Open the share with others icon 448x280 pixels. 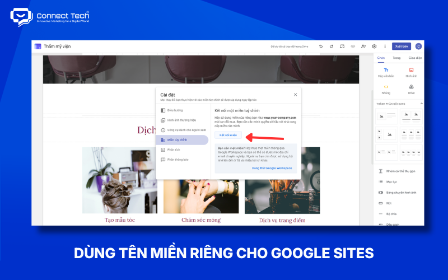pos(363,46)
